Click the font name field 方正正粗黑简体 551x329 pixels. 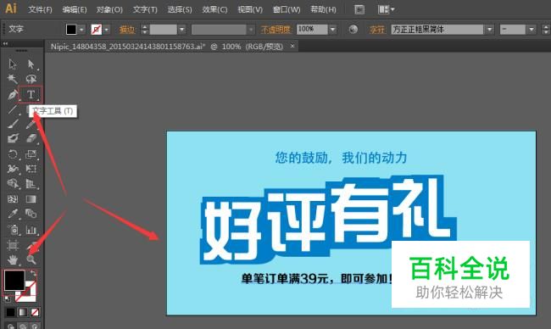click(437, 30)
